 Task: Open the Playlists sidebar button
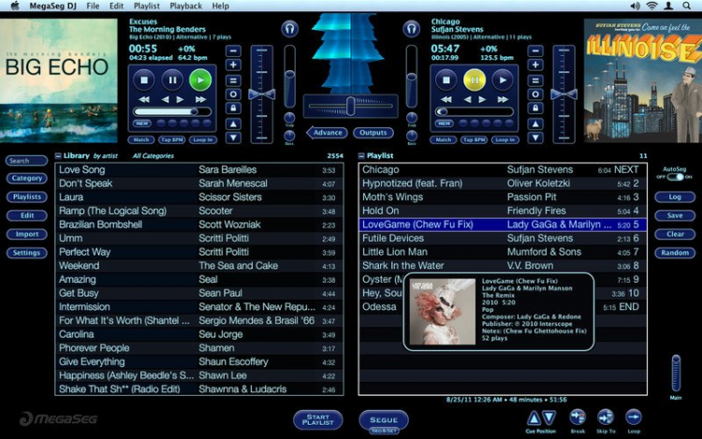click(26, 197)
